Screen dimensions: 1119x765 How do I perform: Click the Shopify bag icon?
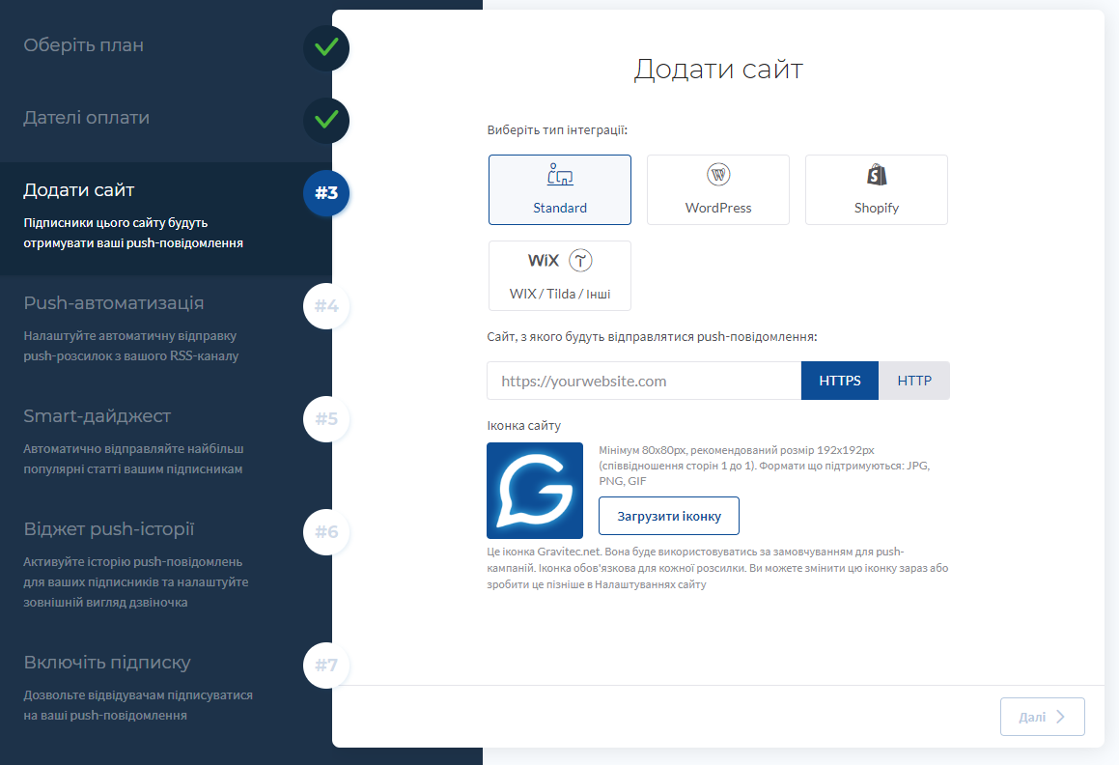click(877, 174)
